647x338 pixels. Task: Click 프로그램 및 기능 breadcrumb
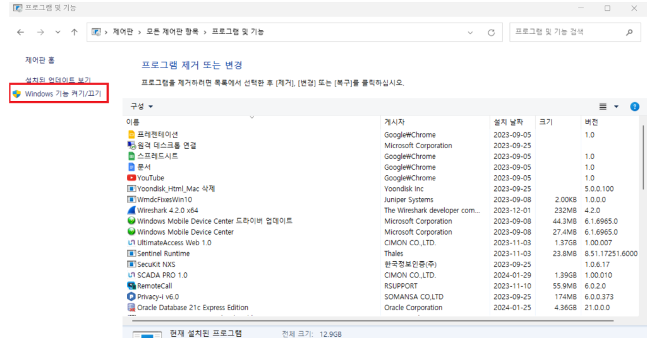tap(238, 32)
